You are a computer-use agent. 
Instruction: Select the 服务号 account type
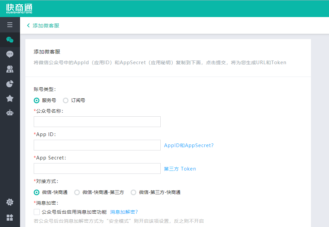37,100
